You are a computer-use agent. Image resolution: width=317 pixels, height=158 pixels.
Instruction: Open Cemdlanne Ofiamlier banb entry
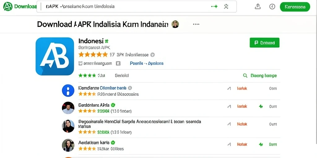pyautogui.click(x=102, y=88)
